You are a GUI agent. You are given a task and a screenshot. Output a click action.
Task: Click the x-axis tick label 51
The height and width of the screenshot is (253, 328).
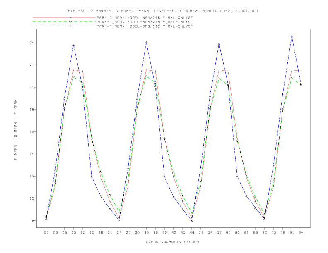point(201,232)
